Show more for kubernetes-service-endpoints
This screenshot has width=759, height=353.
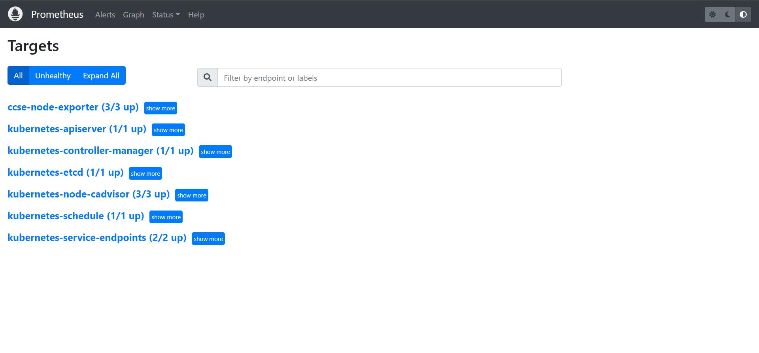pos(208,239)
